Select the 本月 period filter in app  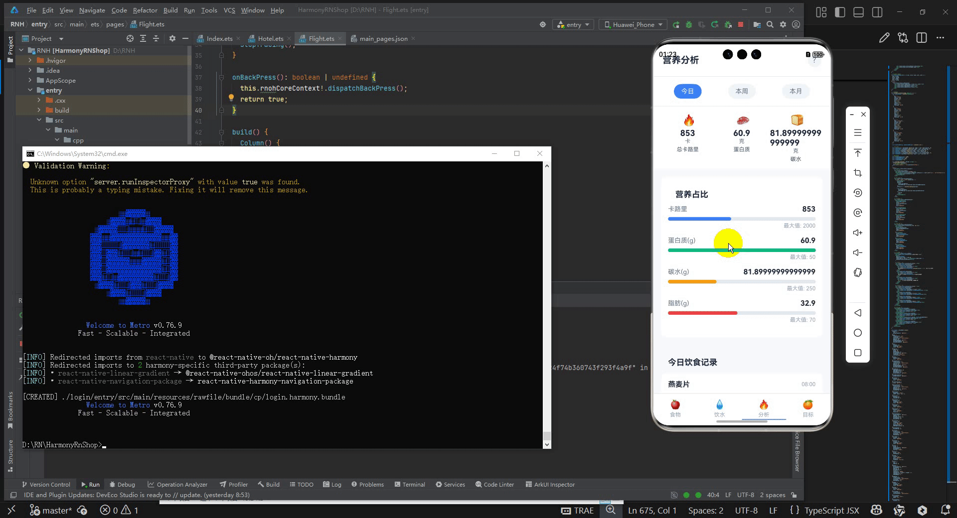[796, 91]
